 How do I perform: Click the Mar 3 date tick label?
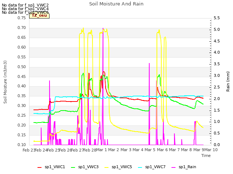(x=126, y=150)
